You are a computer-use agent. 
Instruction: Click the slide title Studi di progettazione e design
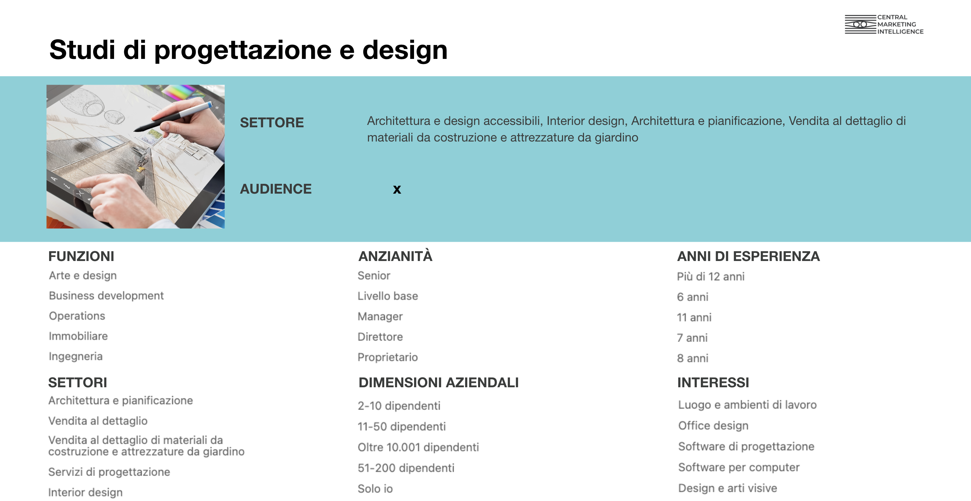tap(248, 50)
